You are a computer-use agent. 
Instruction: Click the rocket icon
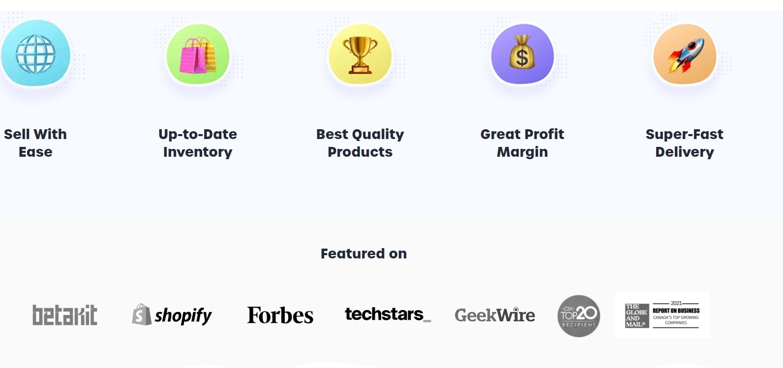point(685,55)
